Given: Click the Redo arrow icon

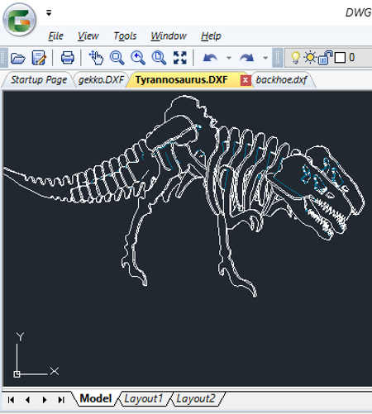Looking at the screenshot, I should coord(246,58).
